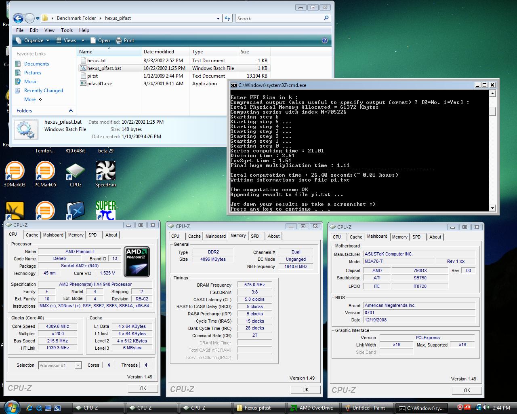Click the DRAM Frequency value 575.0 MHz
517x414 pixels.
254,285
